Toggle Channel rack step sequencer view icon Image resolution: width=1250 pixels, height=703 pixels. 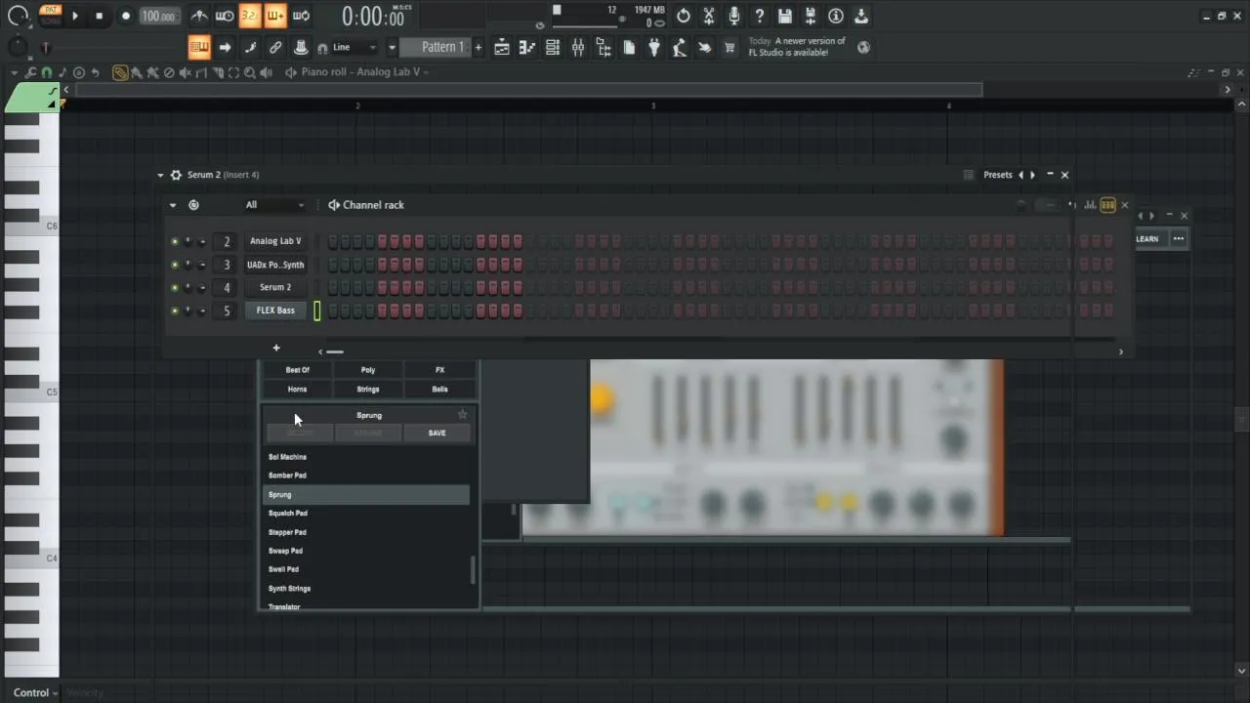tap(1107, 205)
